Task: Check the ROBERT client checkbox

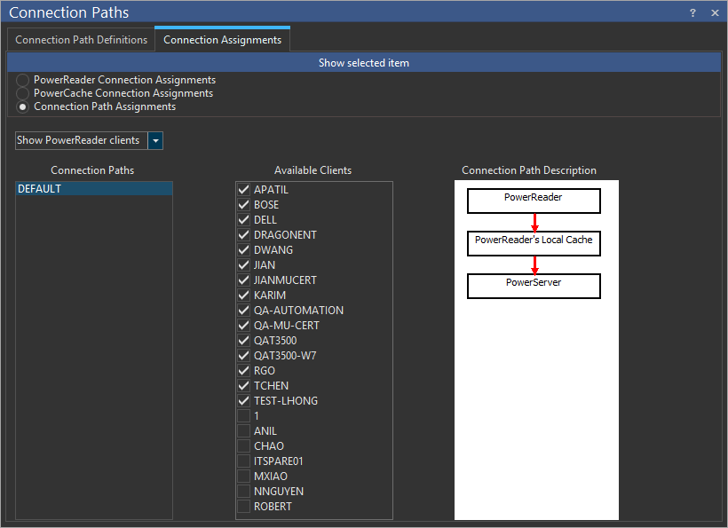Action: coord(243,507)
